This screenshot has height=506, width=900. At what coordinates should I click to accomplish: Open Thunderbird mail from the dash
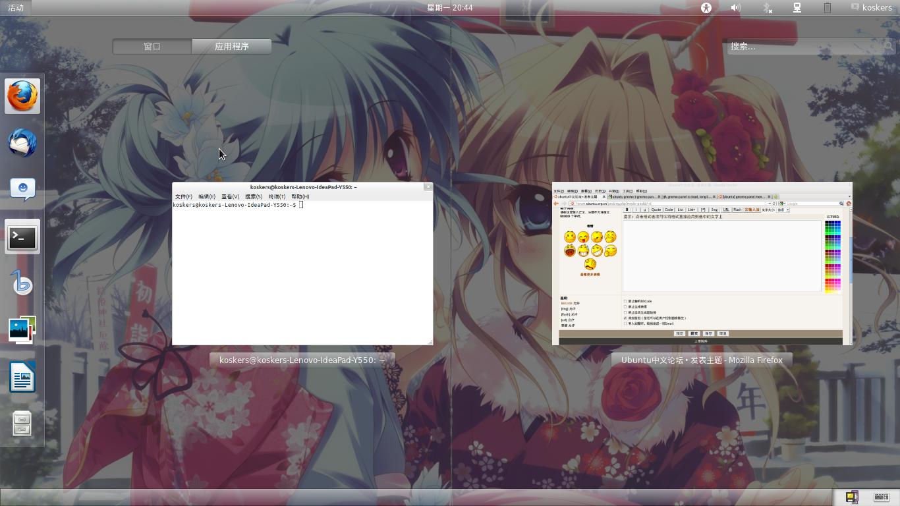click(x=23, y=143)
